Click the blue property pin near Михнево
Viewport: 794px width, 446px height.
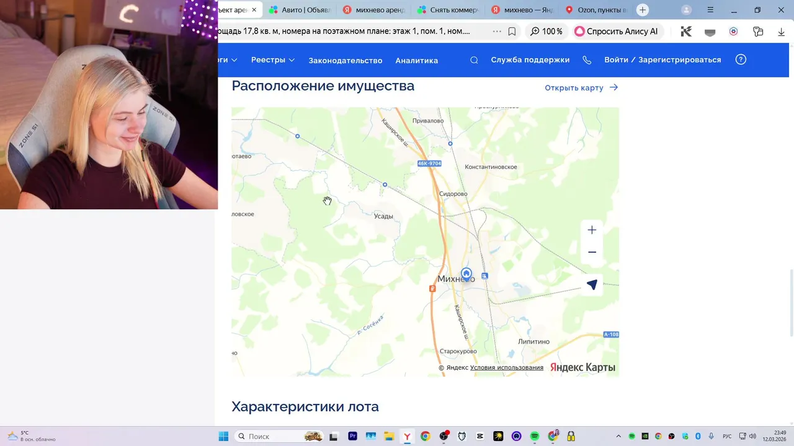pos(466,274)
